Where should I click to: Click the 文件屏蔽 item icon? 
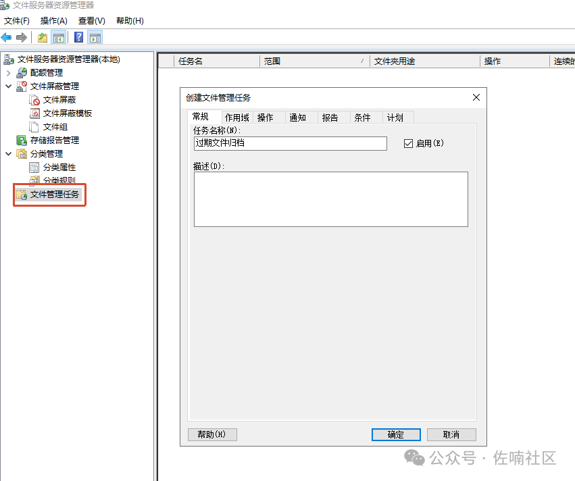[x=34, y=100]
